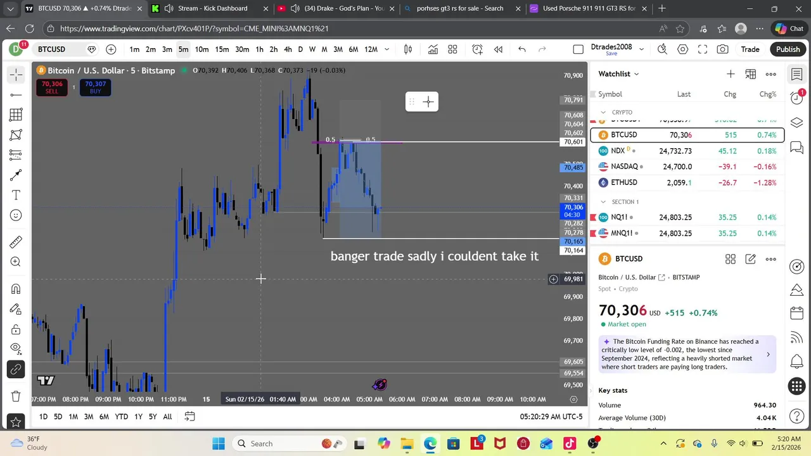Select the ETHUSD watchlist row
This screenshot has height=456, width=811.
(x=687, y=182)
